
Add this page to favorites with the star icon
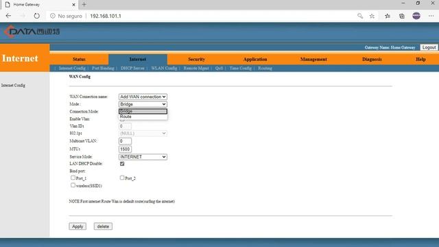pyautogui.click(x=372, y=16)
